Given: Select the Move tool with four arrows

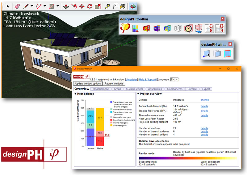Looking at the screenshot, I should tap(82, 6).
